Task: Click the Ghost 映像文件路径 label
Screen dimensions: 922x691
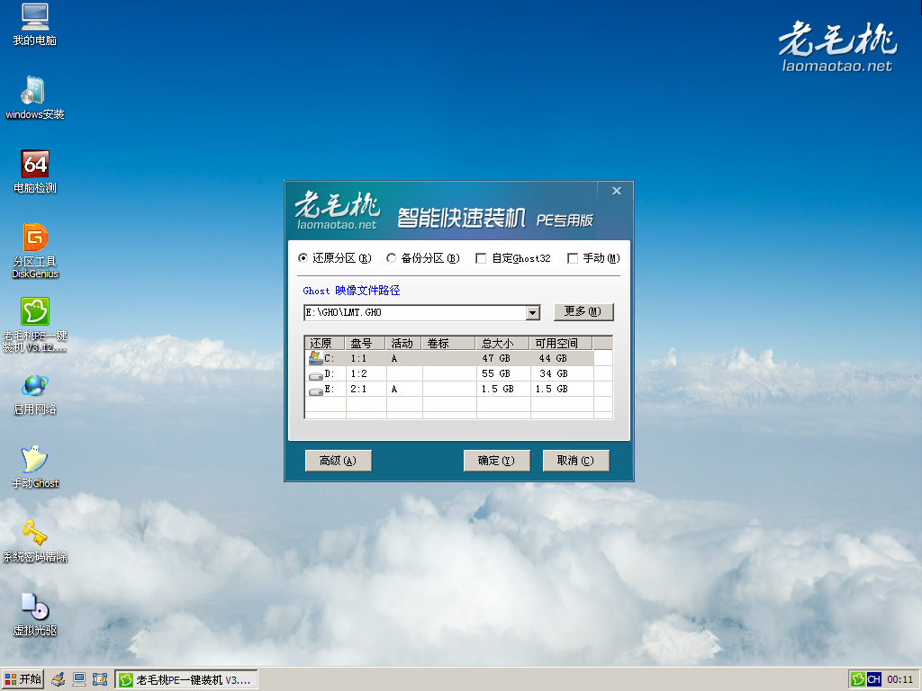Action: [351, 291]
